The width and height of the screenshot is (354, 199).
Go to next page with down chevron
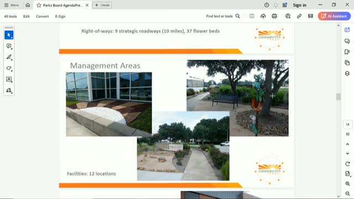(347, 154)
